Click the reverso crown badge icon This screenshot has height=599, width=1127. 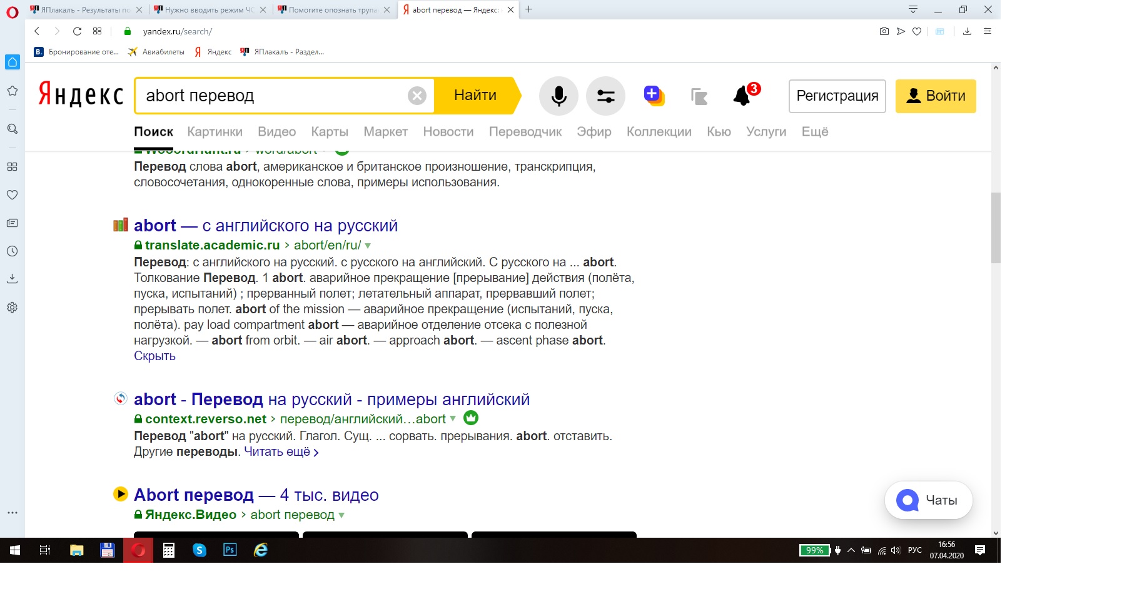point(471,418)
